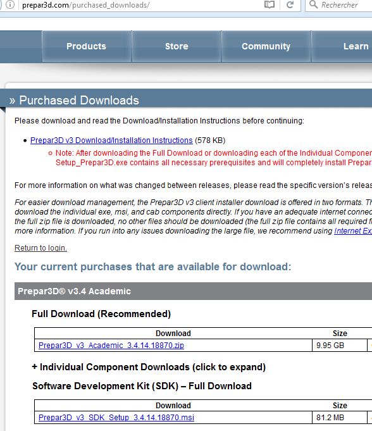This screenshot has width=372, height=431.
Task: Open the Products menu
Action: click(87, 46)
